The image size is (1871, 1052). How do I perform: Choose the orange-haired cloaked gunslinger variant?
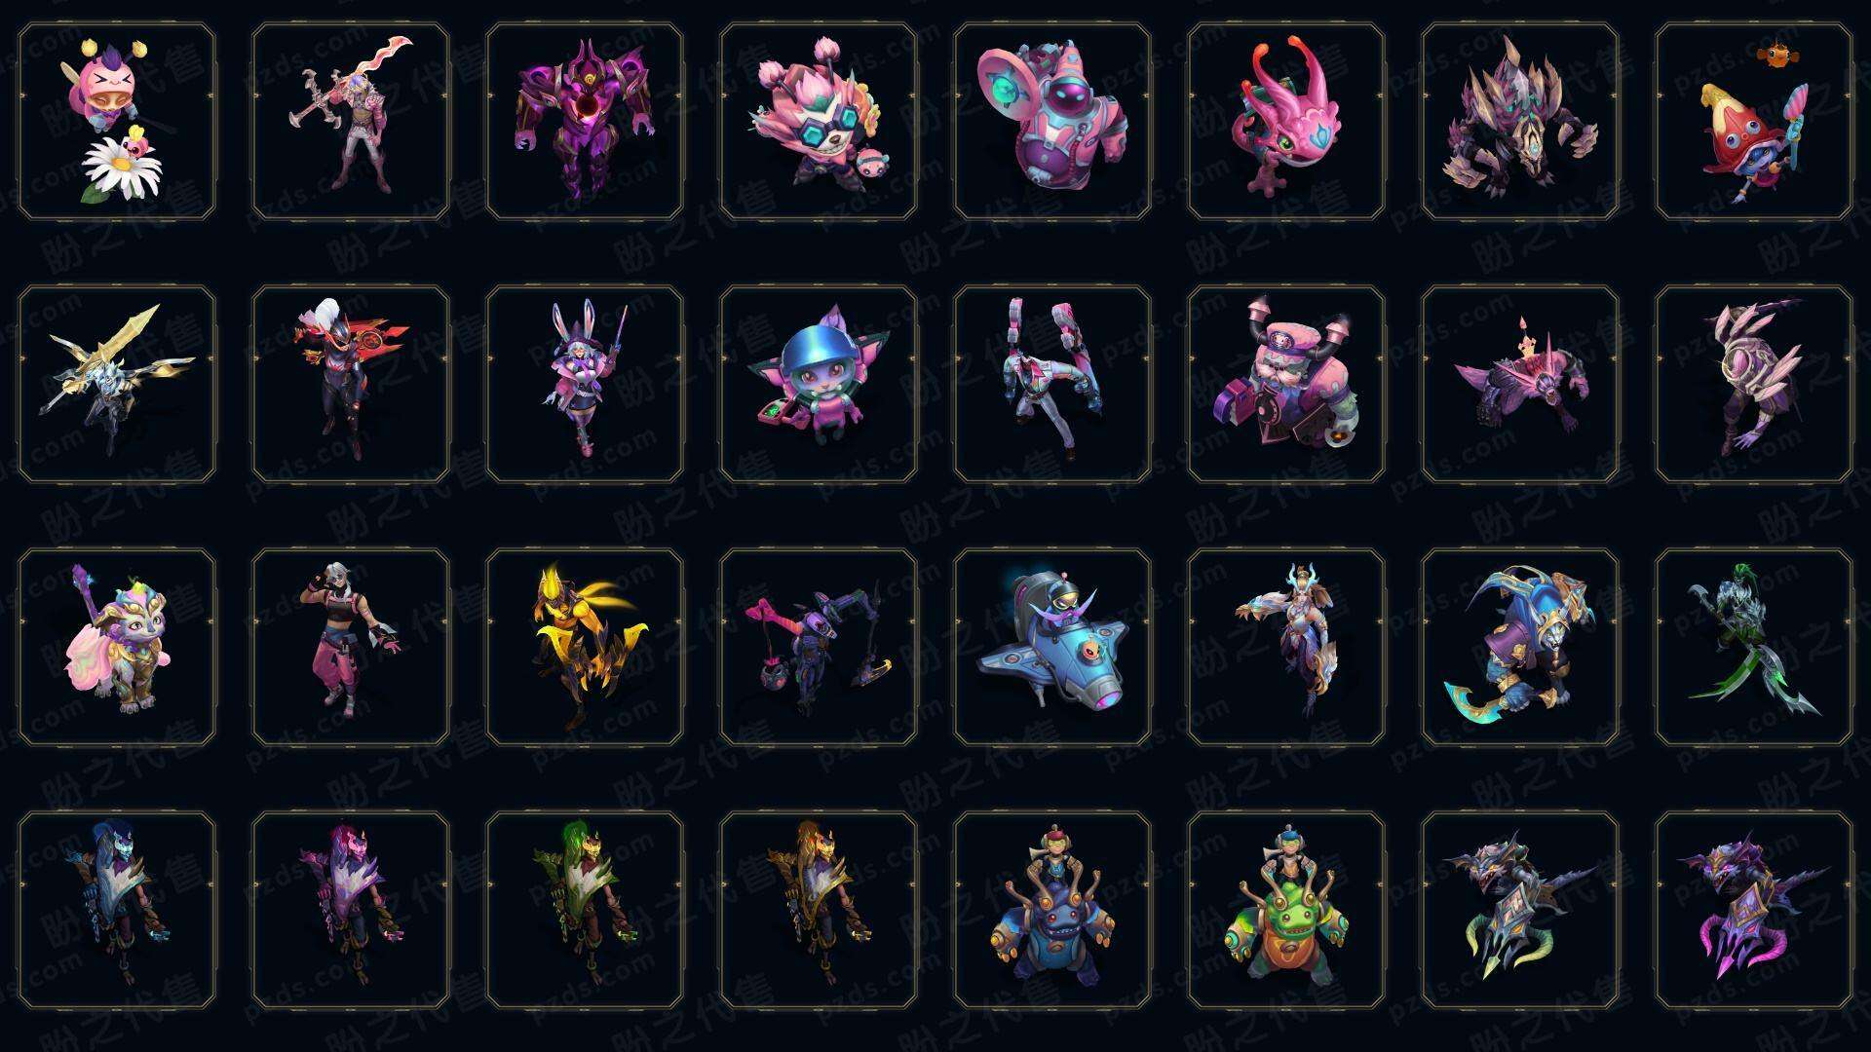pos(819,910)
